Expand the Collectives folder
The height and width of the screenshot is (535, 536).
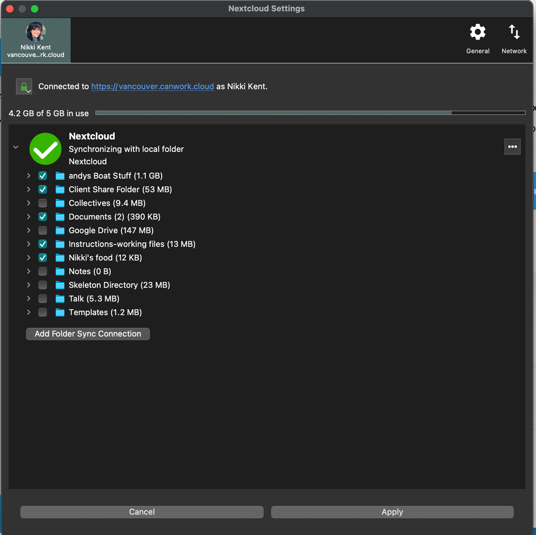click(x=29, y=203)
